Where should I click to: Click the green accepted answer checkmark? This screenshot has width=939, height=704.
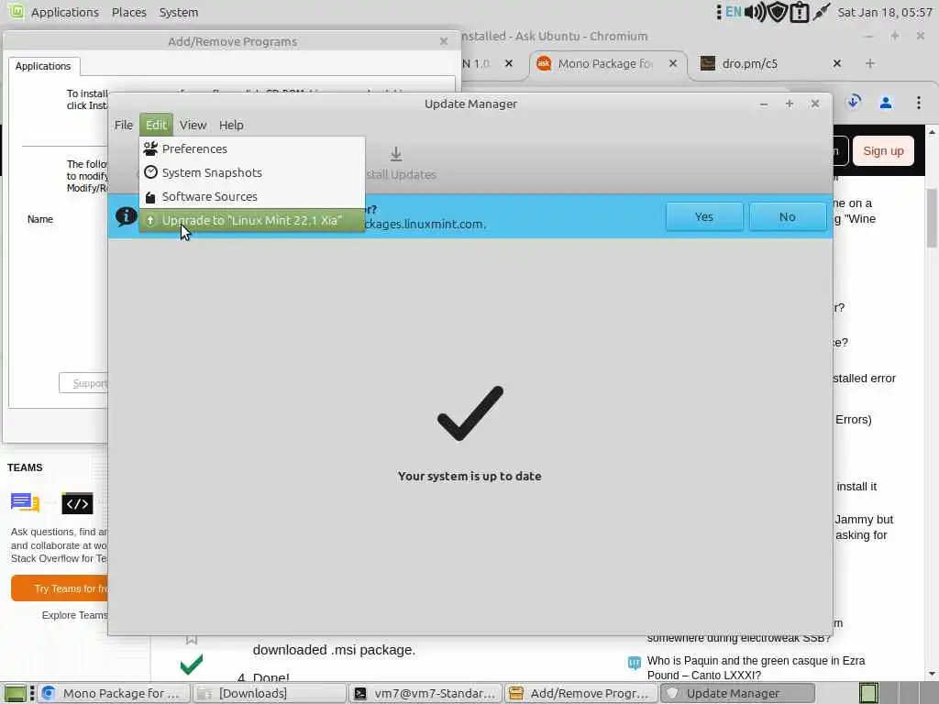point(192,664)
